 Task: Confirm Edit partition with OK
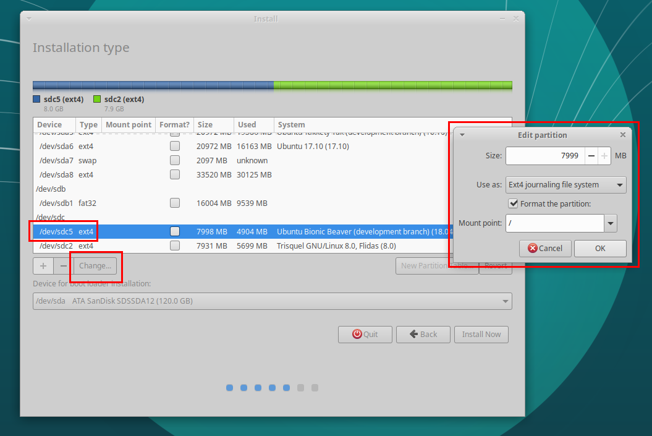tap(600, 249)
